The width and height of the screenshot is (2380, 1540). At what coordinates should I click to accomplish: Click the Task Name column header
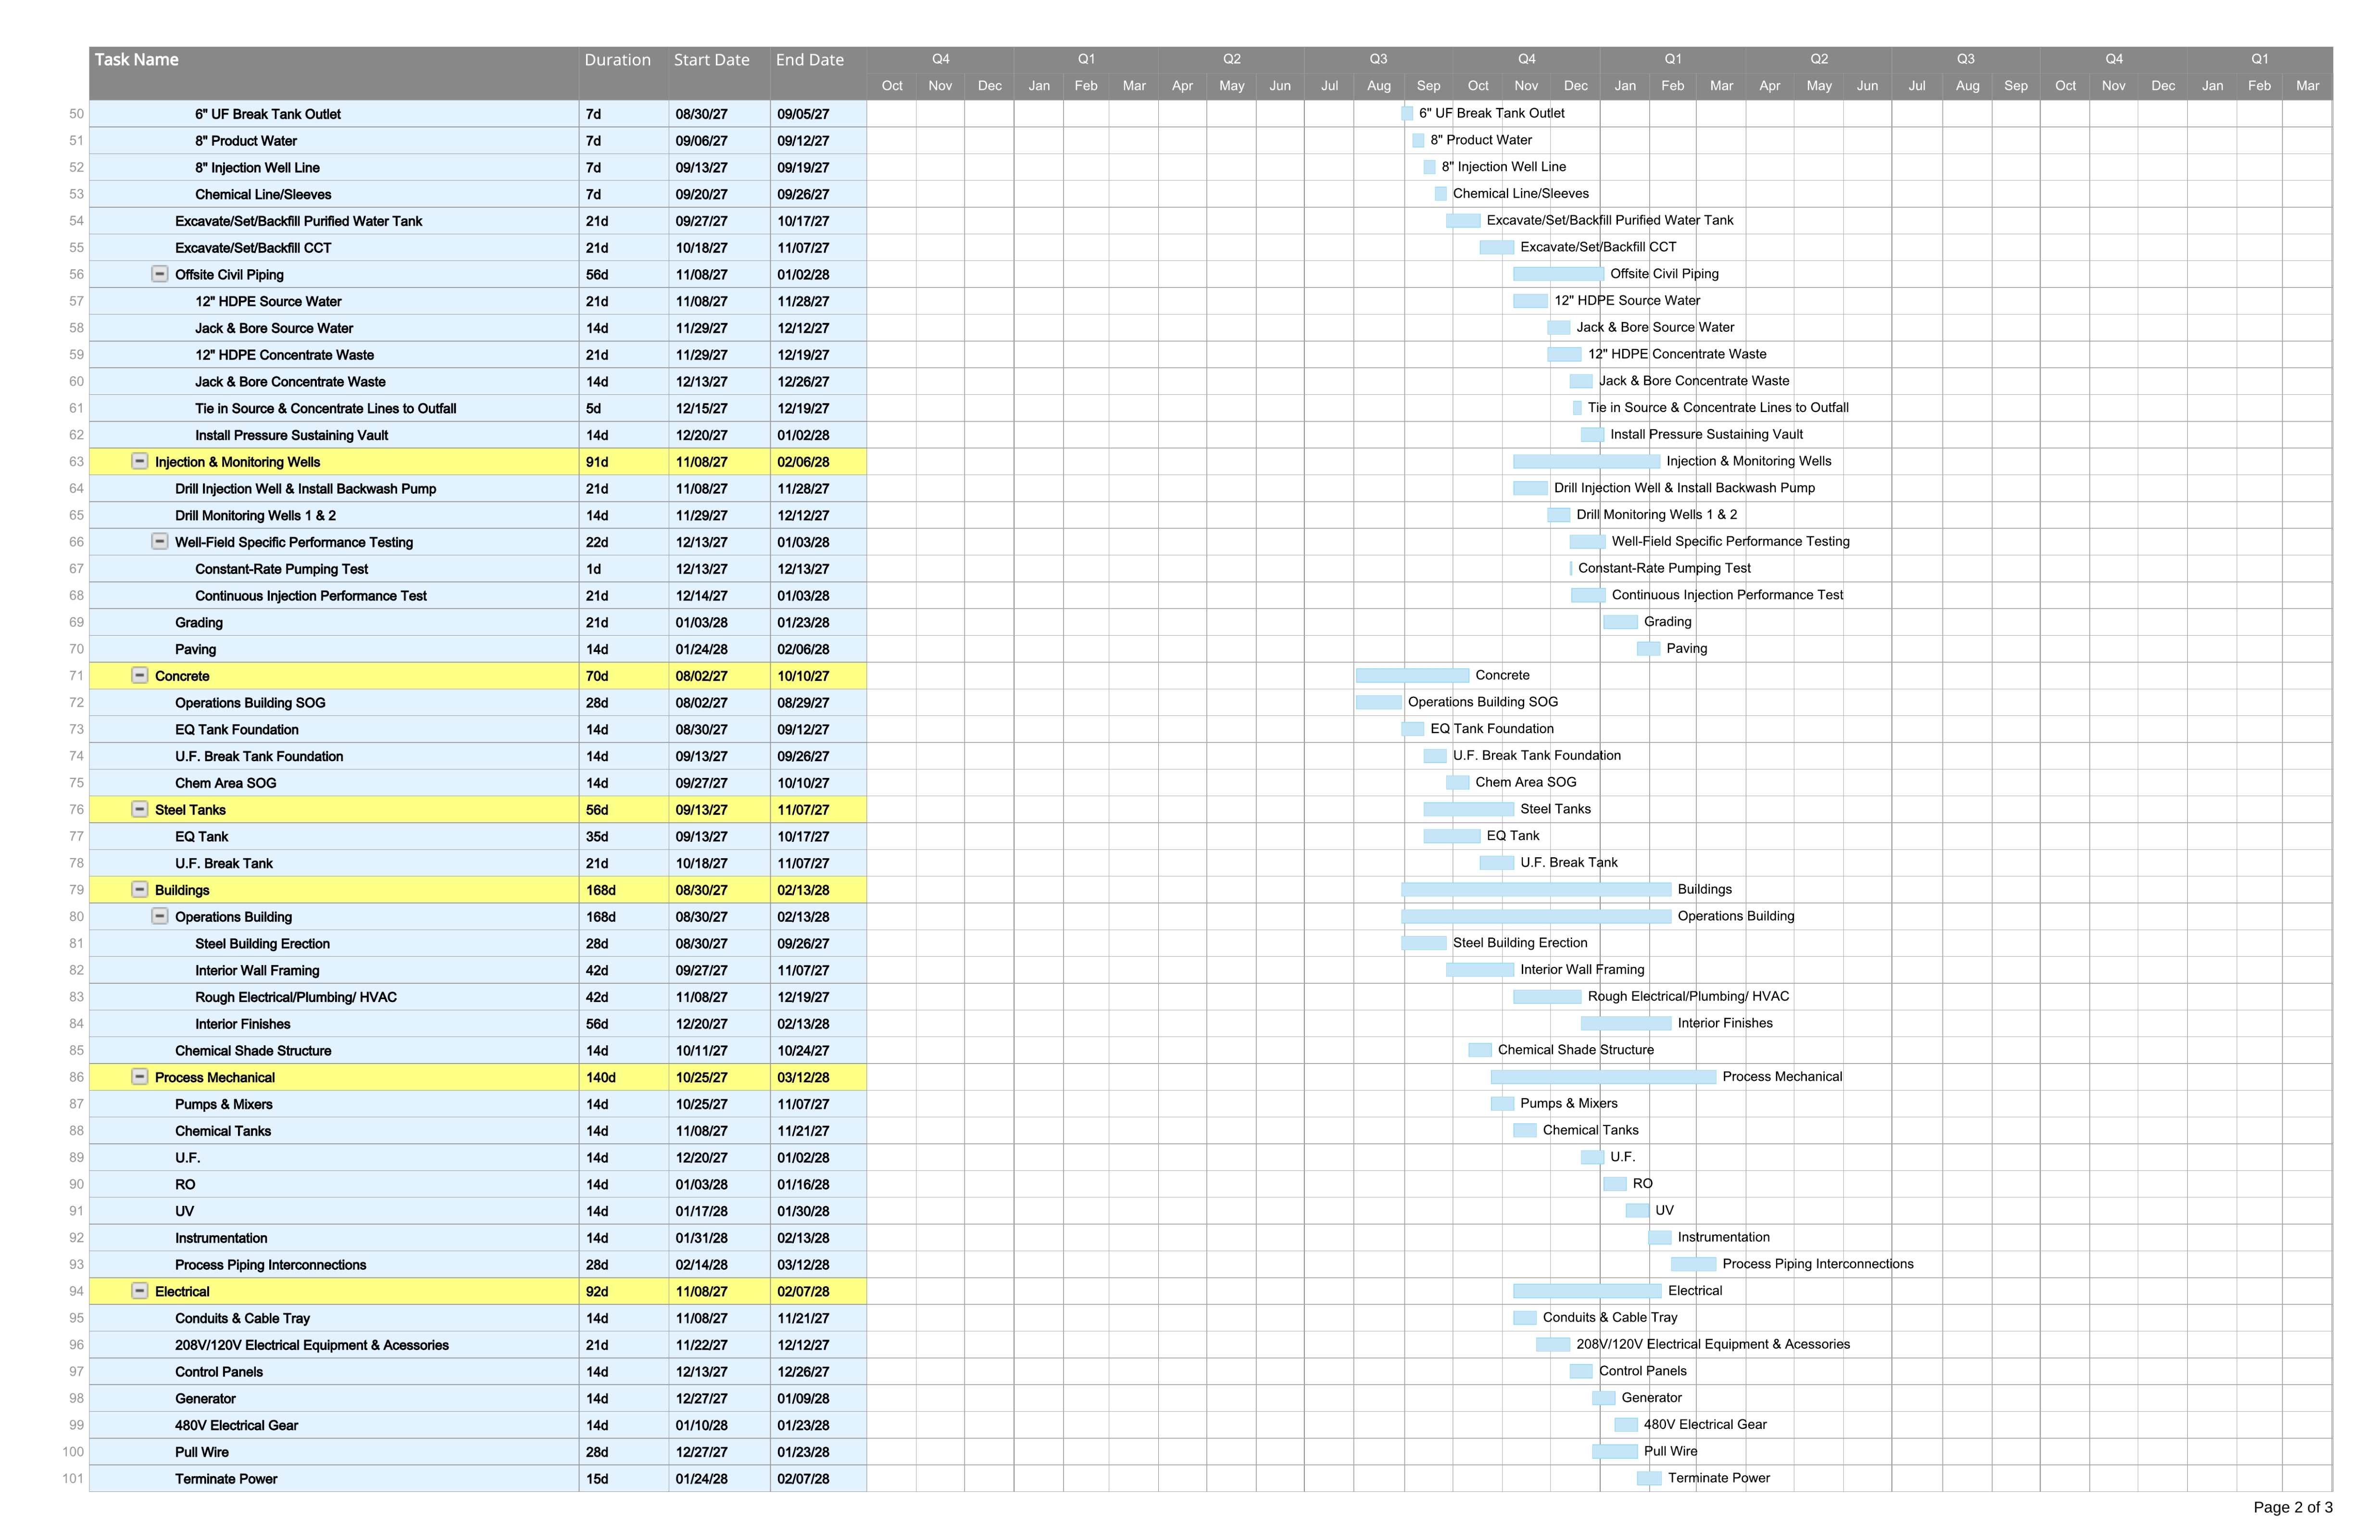[334, 73]
